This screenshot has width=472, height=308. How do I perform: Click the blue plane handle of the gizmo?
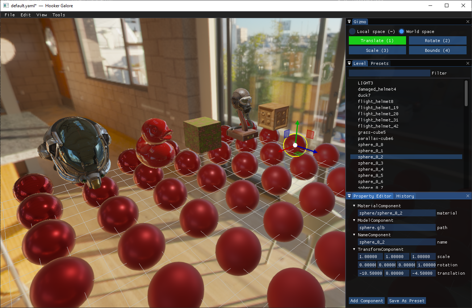(287, 134)
